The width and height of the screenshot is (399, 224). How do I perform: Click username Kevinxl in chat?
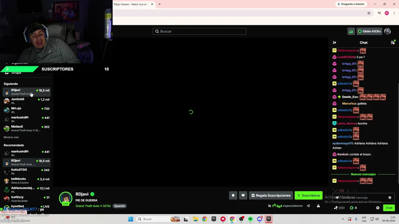[343, 154]
